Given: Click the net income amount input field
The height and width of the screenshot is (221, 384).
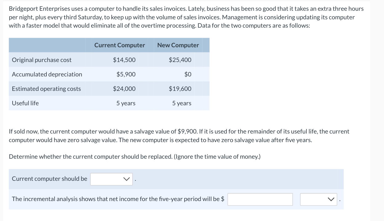Looking at the screenshot, I should [x=260, y=199].
